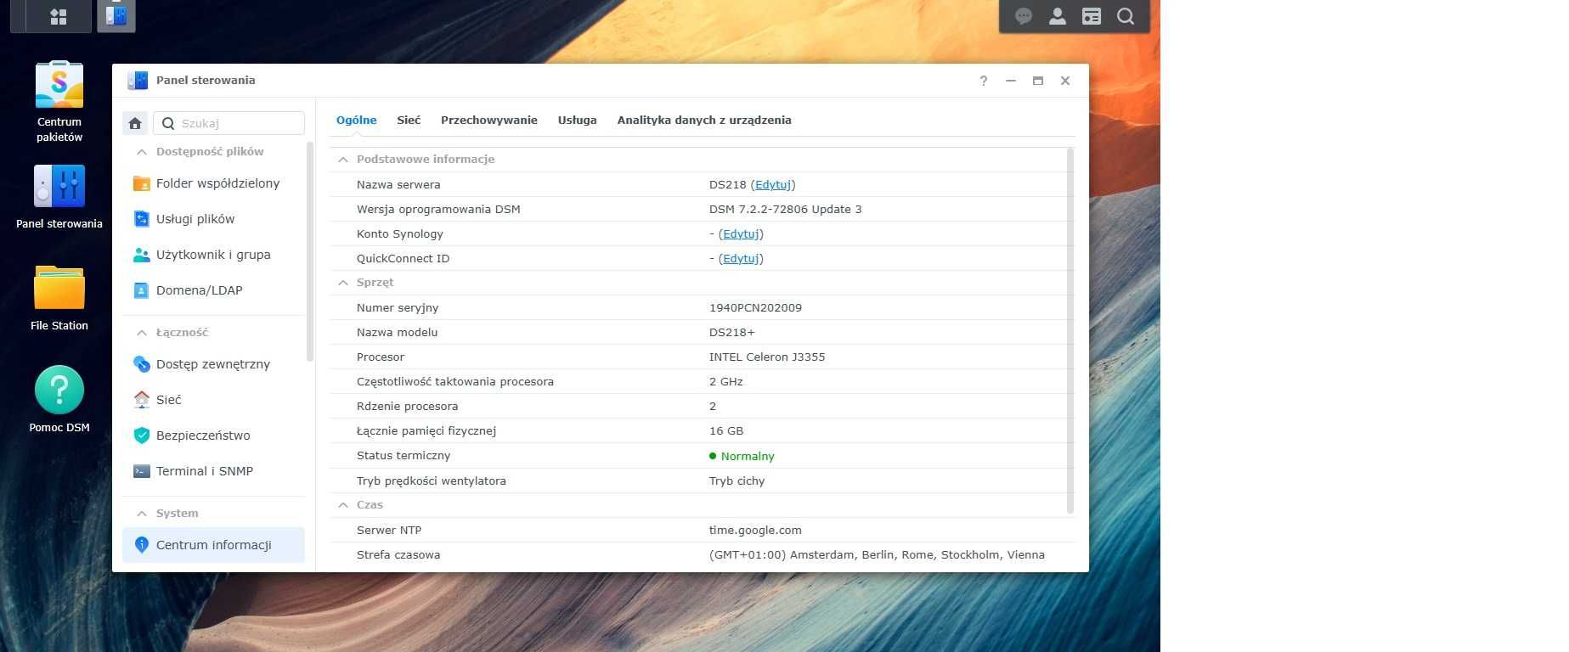Switch to the Usługa tab
The height and width of the screenshot is (652, 1569).
(578, 120)
